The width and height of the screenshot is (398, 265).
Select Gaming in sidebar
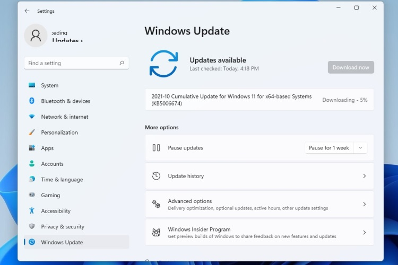point(76,195)
